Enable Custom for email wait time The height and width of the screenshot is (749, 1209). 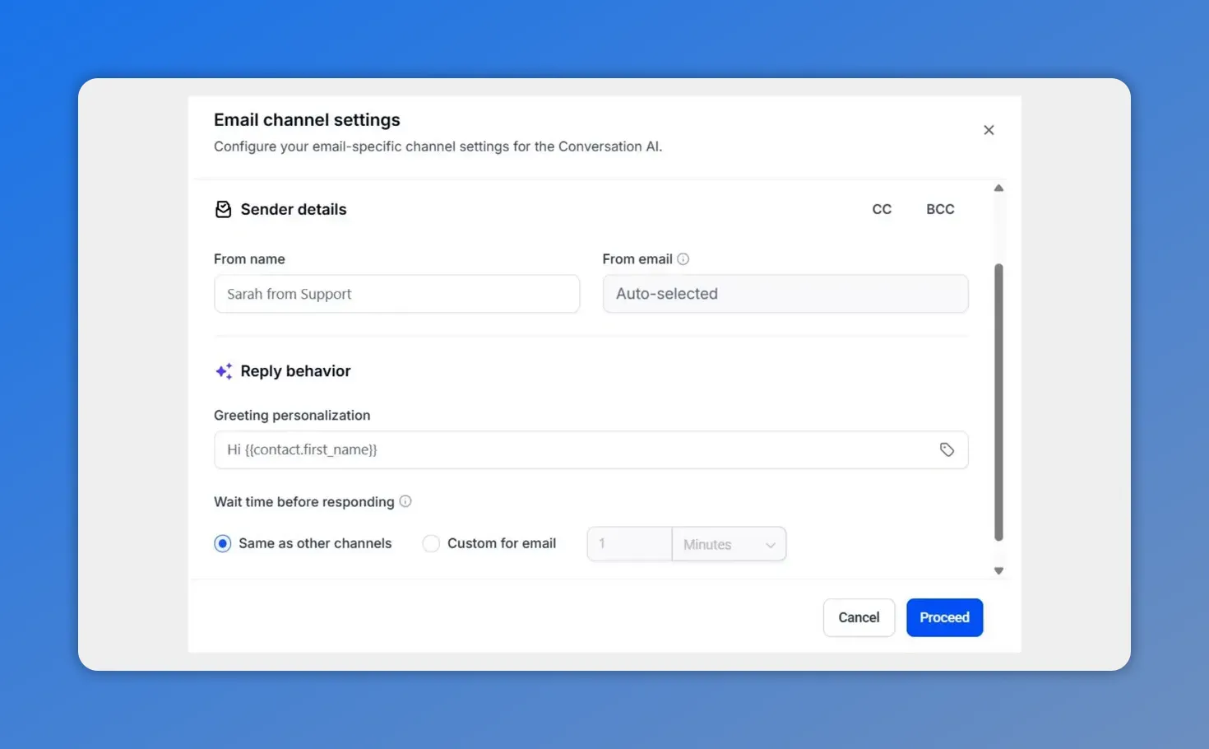[431, 543]
